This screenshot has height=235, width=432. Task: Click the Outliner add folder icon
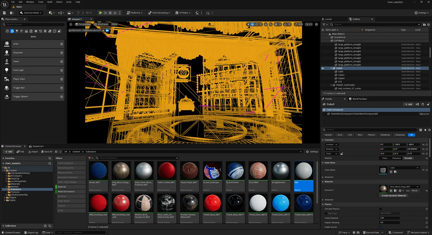(x=424, y=24)
